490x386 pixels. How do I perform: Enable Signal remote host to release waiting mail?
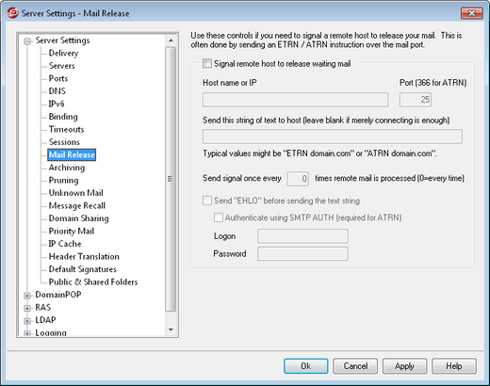(207, 64)
